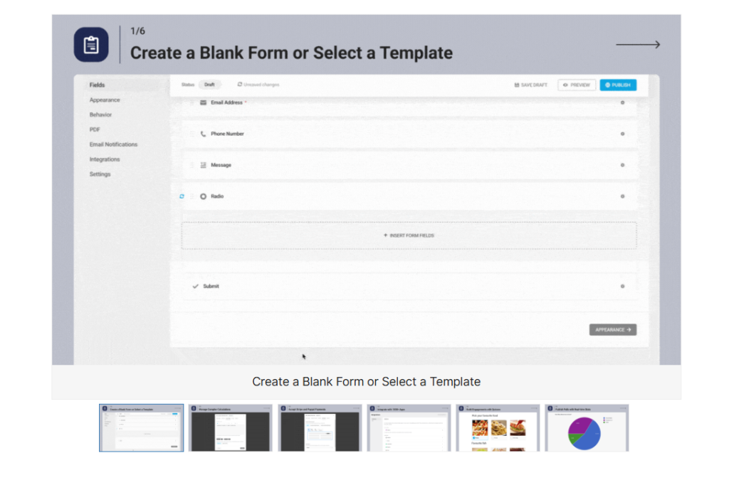
Task: Click the PUBLISH button
Action: [618, 84]
